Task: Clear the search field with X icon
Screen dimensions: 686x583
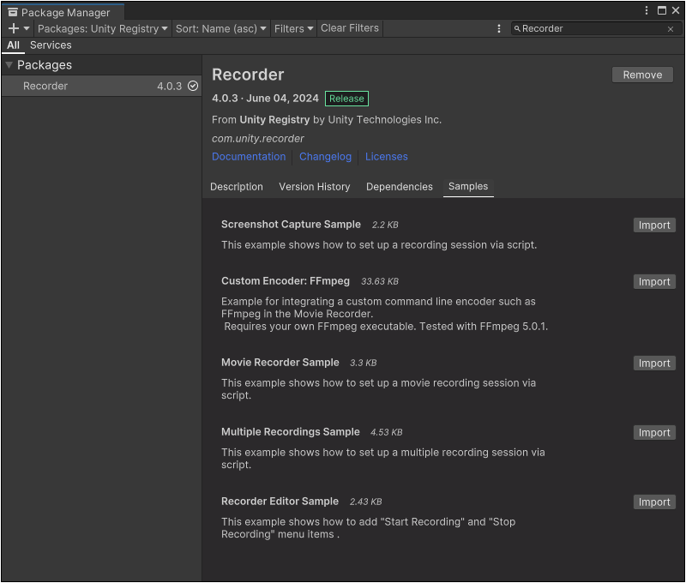Action: tap(671, 29)
